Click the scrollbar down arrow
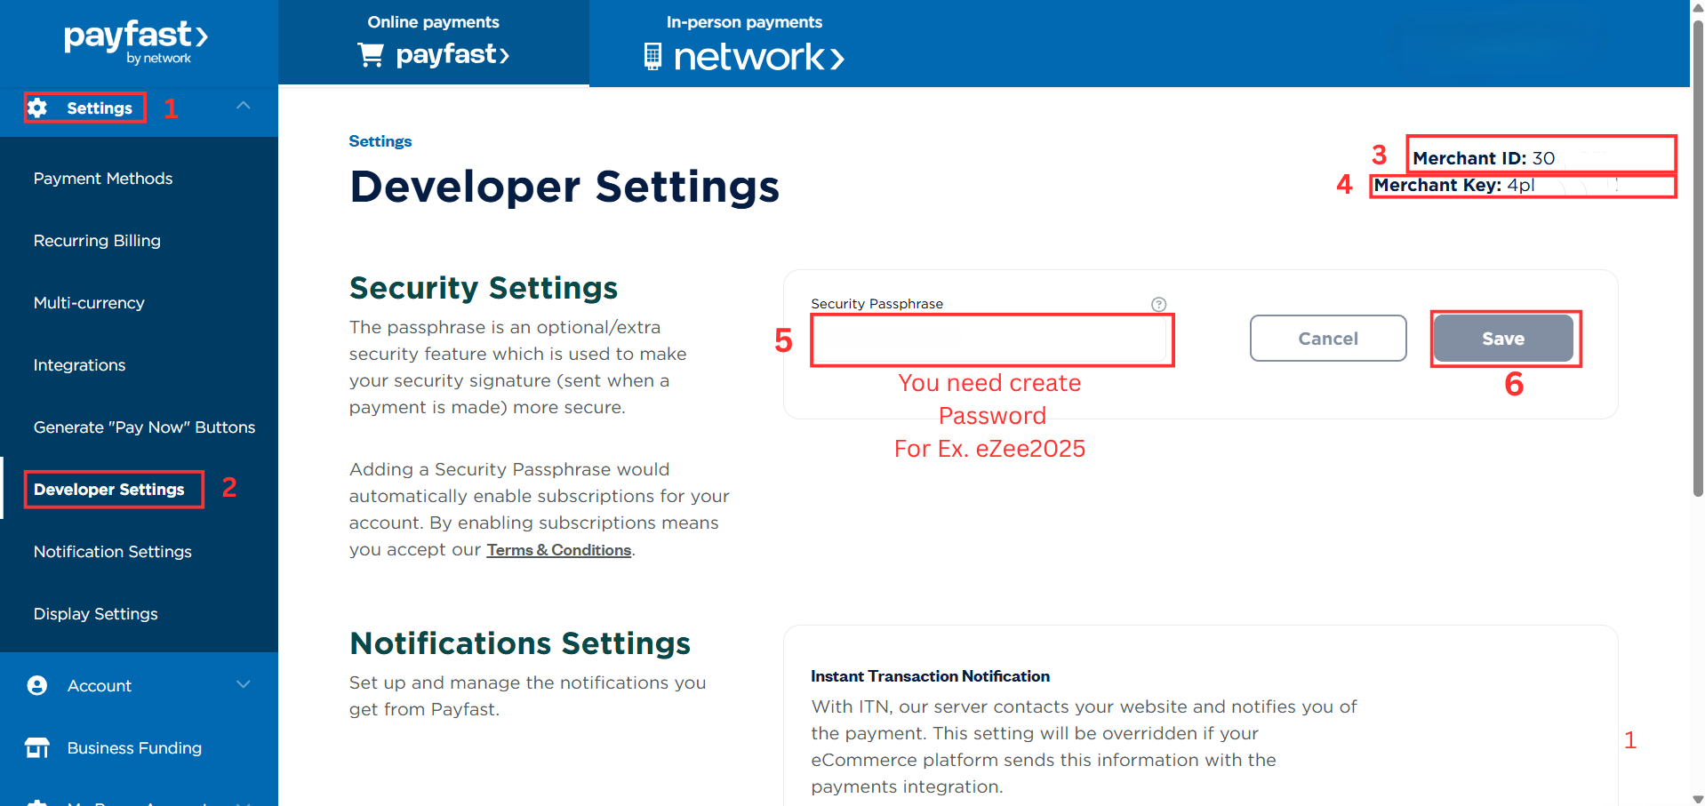The image size is (1705, 806). 1698,798
